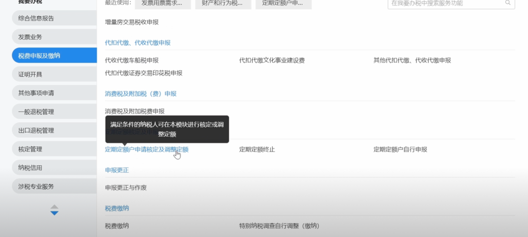Open 定期定额户申请核定及调整定额
Image resolution: width=528 pixels, height=237 pixels.
[147, 150]
